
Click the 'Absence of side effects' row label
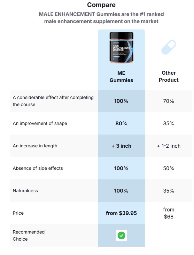tap(38, 168)
